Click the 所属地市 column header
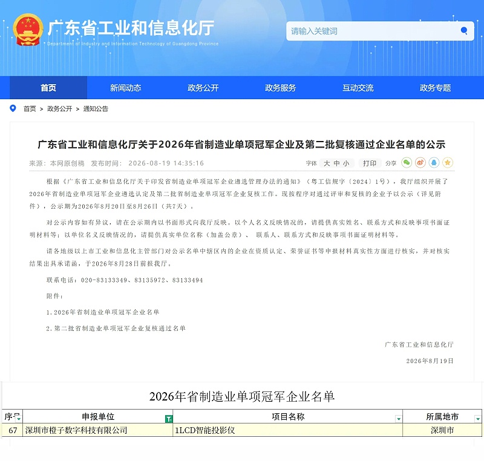484x461 pixels. click(x=442, y=417)
